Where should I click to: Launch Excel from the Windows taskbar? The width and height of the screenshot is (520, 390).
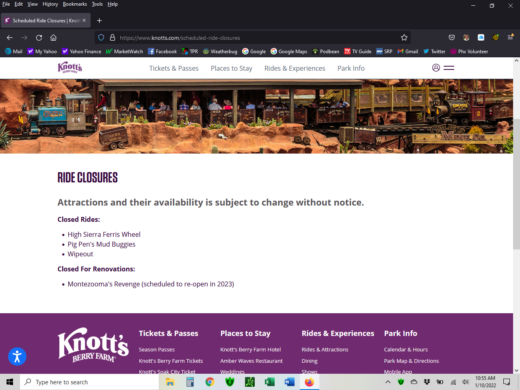[x=269, y=382]
